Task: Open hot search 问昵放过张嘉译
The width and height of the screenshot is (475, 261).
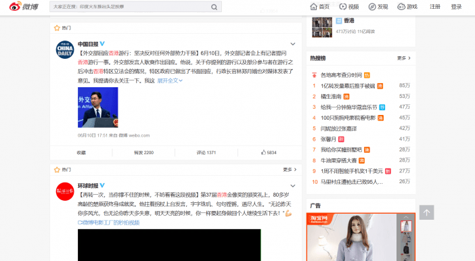Action: (x=339, y=128)
